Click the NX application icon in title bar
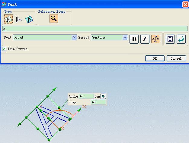Viewport: 189px width, 143px height. [4, 4]
